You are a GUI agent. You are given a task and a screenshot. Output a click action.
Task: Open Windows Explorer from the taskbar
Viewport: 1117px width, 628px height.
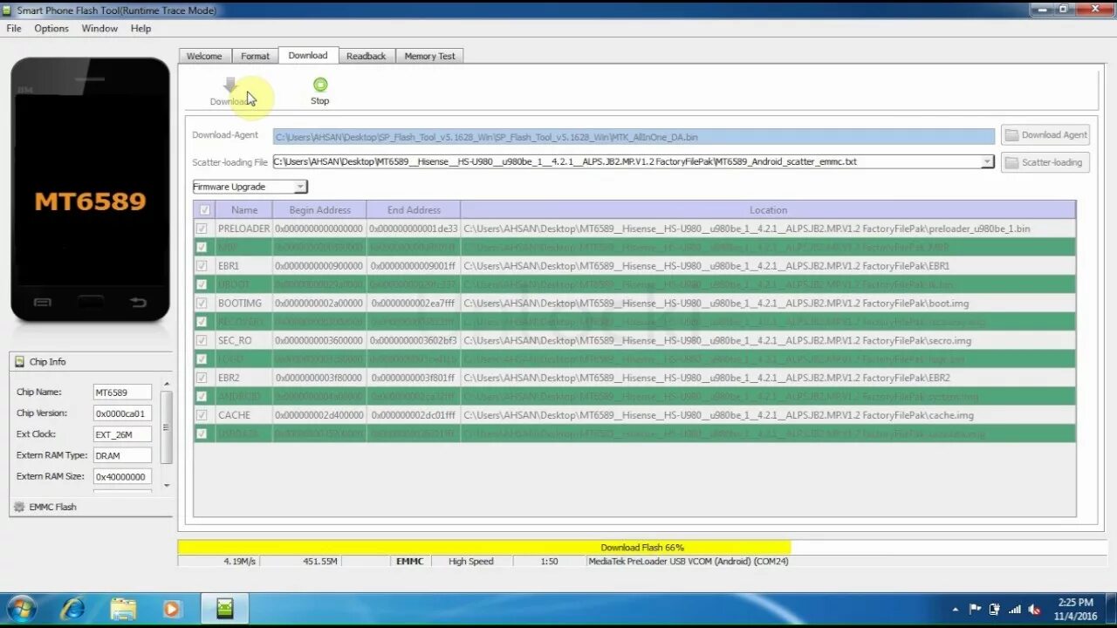123,609
